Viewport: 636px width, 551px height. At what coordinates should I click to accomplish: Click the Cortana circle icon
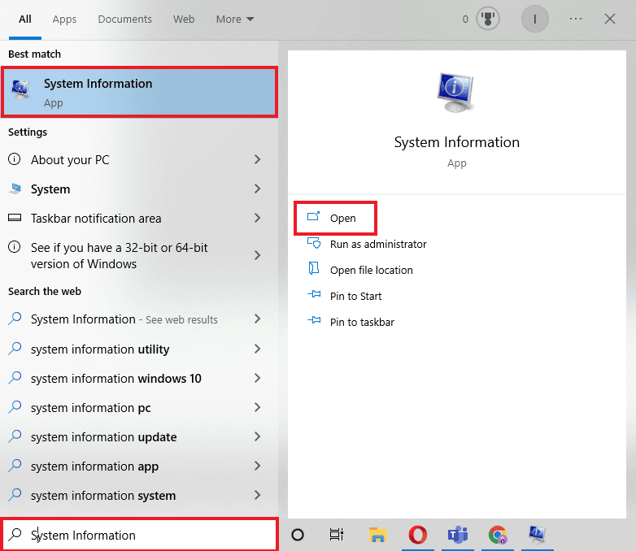tap(298, 534)
